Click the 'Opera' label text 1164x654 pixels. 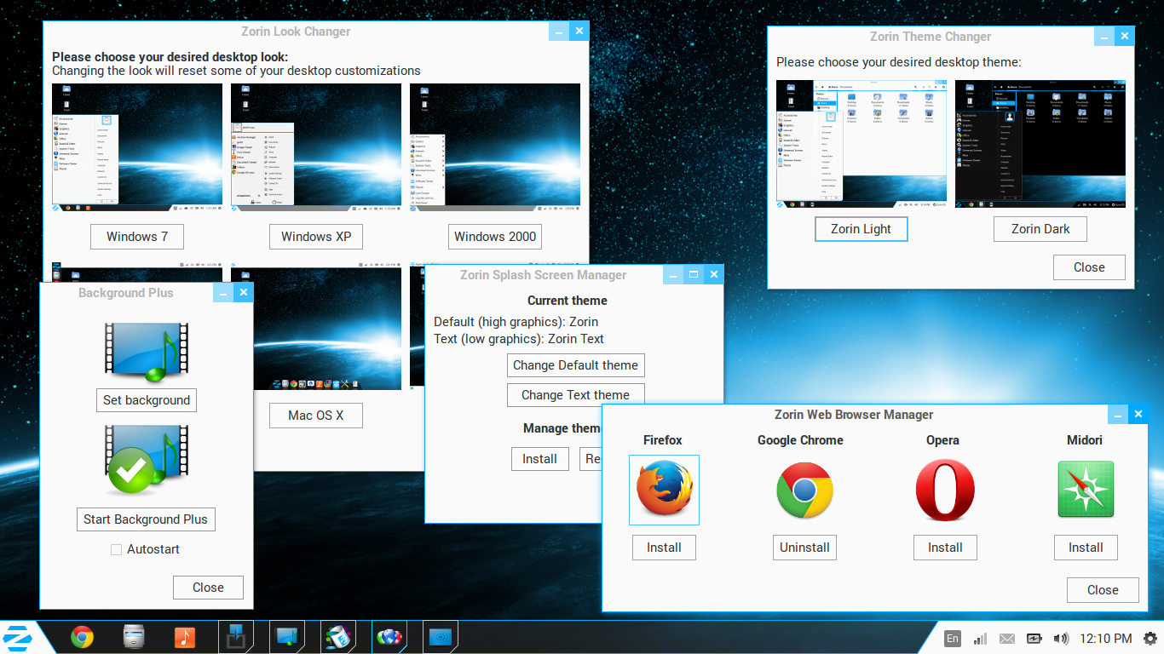942,440
